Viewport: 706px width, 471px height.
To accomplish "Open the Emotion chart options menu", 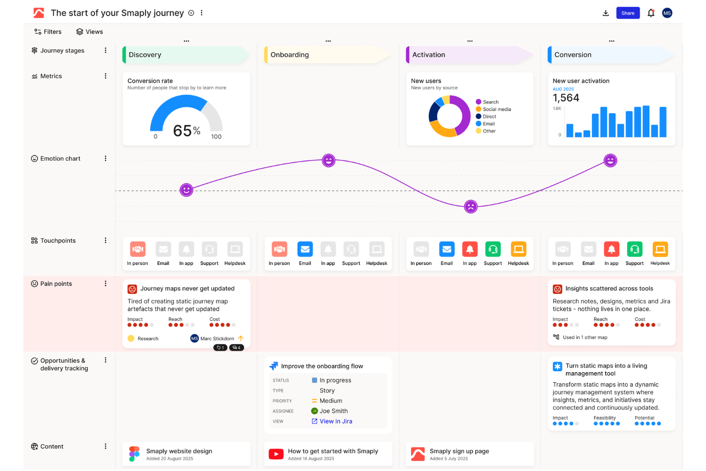I will click(x=105, y=158).
